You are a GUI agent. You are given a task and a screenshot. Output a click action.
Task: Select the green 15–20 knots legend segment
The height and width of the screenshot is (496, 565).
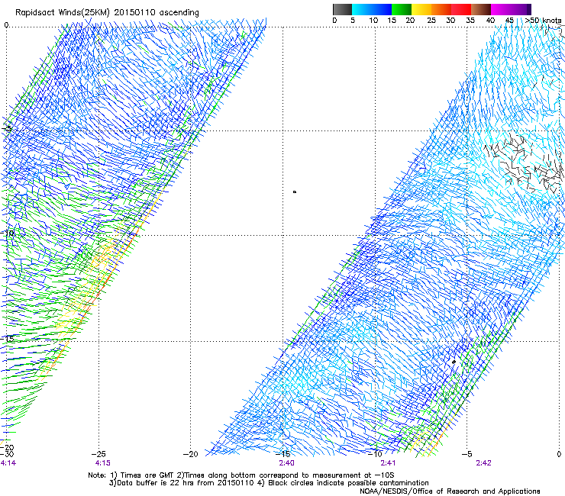pos(402,9)
